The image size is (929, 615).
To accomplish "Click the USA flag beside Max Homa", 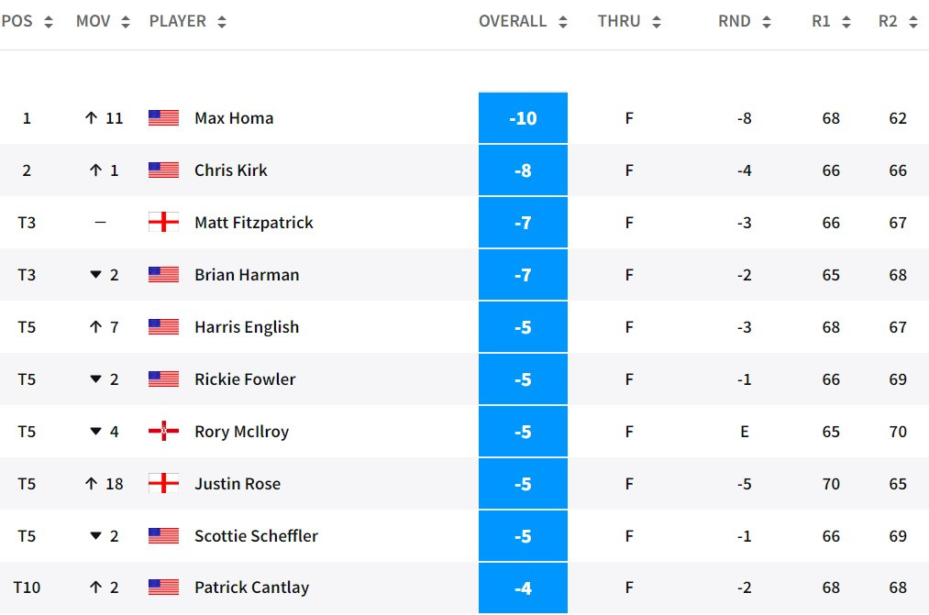I will tap(163, 118).
